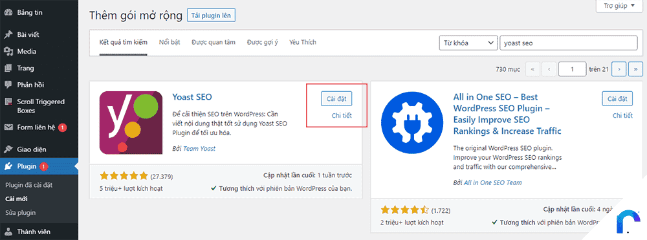Install the Yoast SEO plugin

(x=336, y=99)
